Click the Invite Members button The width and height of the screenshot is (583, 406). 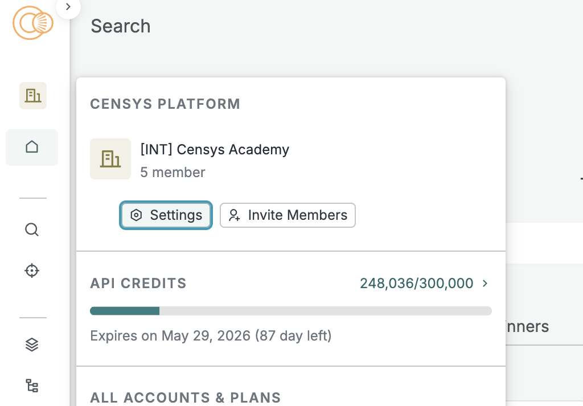coord(288,215)
